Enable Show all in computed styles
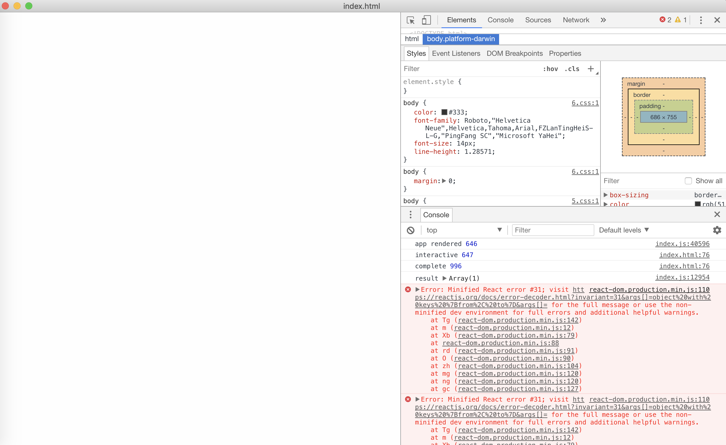Image resolution: width=726 pixels, height=445 pixels. 688,181
